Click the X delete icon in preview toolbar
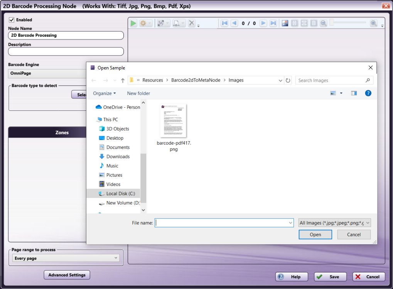The image size is (393, 289). (x=192, y=23)
